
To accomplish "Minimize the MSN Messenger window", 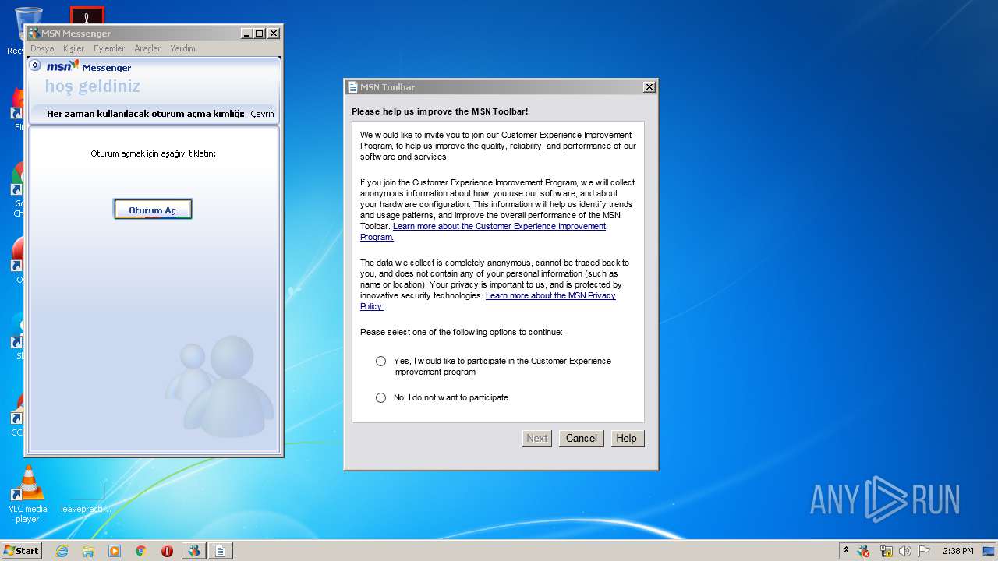I will coord(246,34).
